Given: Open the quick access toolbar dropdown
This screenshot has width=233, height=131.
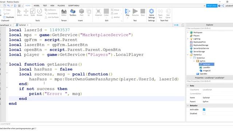Looking at the screenshot, I should point(22,6).
